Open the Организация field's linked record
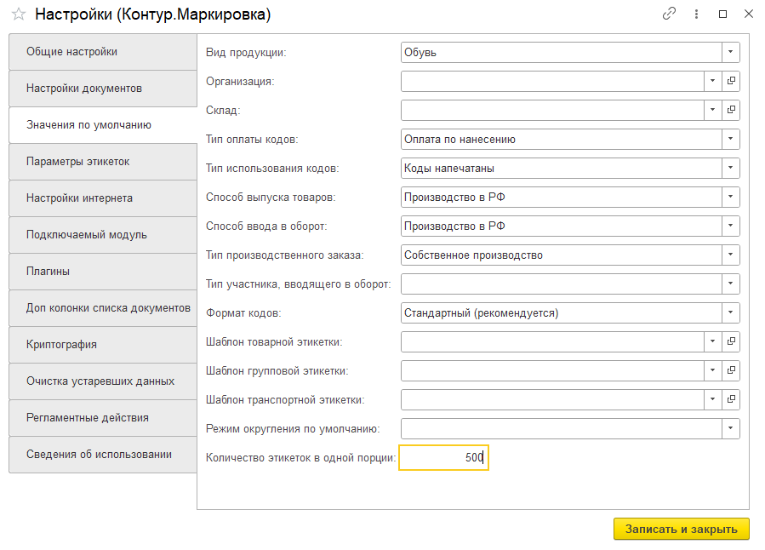This screenshot has width=765, height=550. pyautogui.click(x=731, y=81)
